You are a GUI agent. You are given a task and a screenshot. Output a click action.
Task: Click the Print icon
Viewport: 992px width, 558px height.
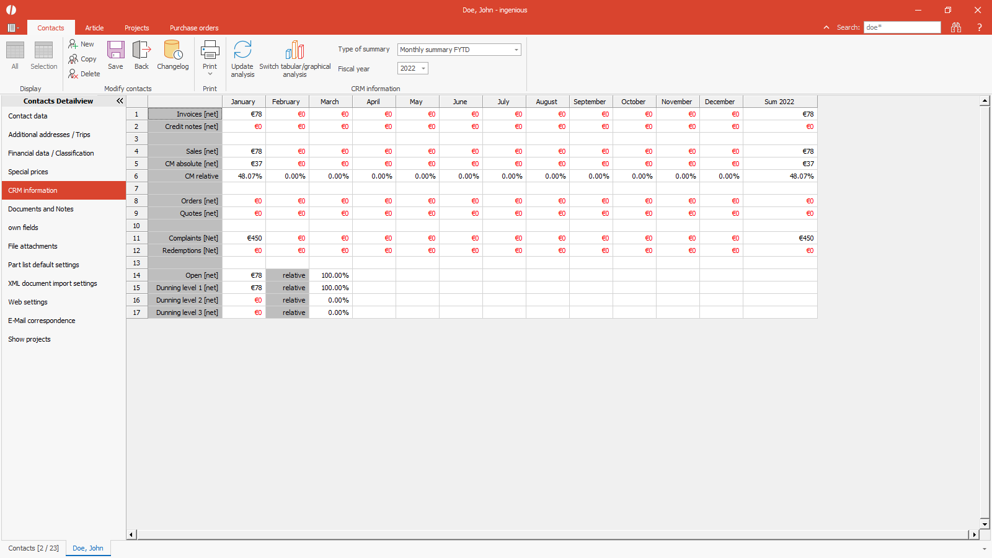point(210,51)
